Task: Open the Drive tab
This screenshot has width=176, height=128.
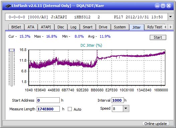Action: click(103, 27)
